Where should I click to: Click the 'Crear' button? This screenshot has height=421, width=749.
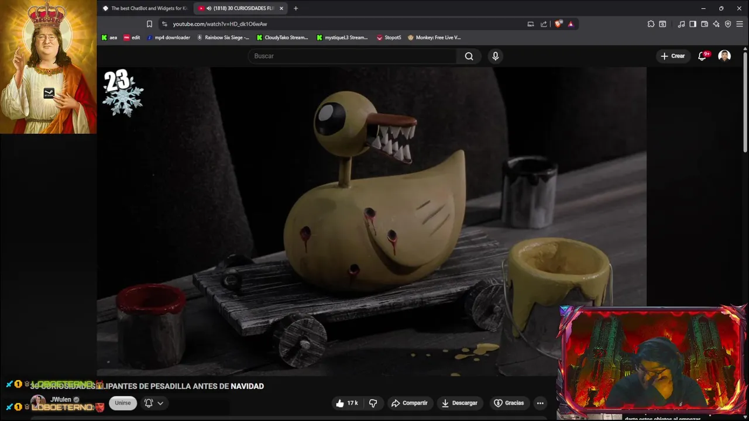[x=672, y=56]
